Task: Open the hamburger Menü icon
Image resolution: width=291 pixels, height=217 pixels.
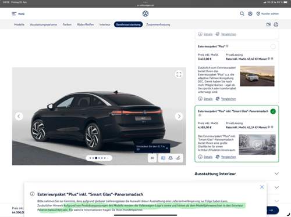Action: pos(14,14)
